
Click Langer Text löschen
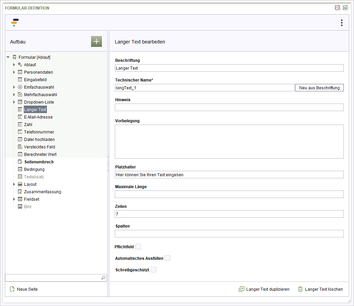(320, 289)
